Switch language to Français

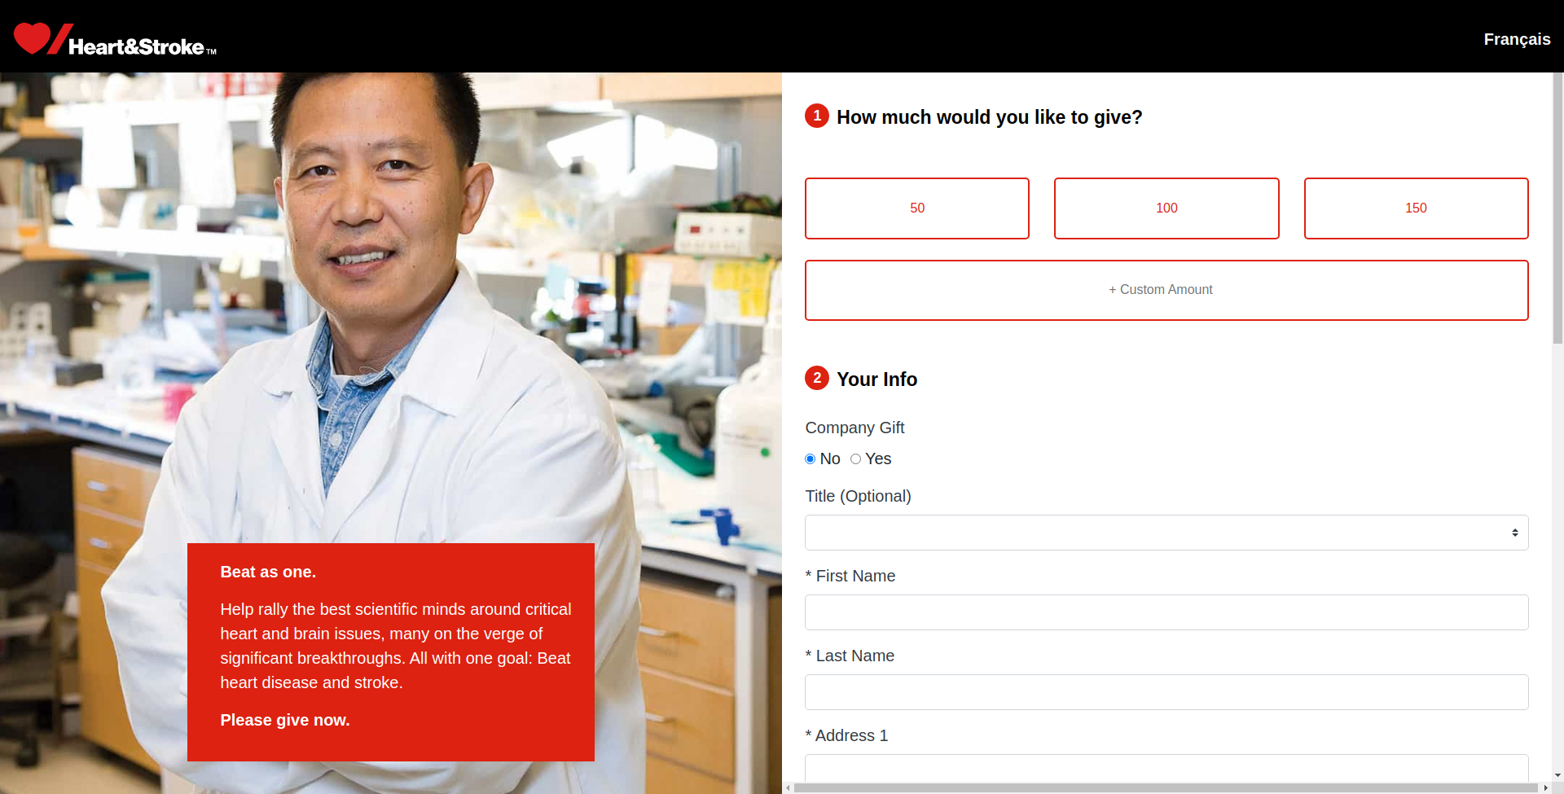(1516, 39)
